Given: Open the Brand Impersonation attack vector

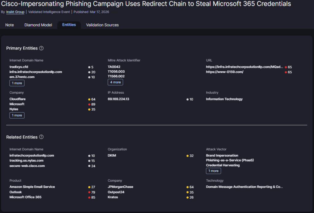Looking at the screenshot, I should point(222,155).
